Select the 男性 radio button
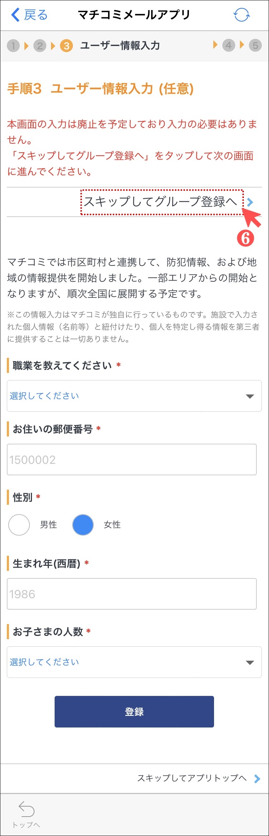 click(19, 525)
